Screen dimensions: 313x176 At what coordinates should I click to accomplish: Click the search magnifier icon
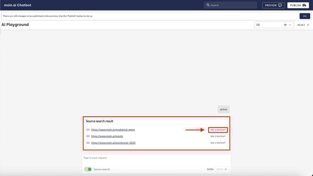(208, 5)
